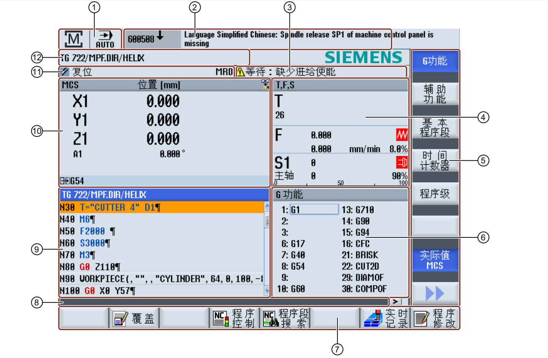The height and width of the screenshot is (358, 548).
Task: Click the icon in MCS header corner
Action: (x=265, y=85)
